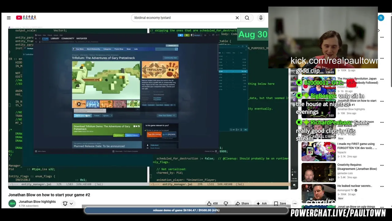Open 'The Housing Revolution Japan' video title
This screenshot has height=221, width=392.
tap(358, 81)
